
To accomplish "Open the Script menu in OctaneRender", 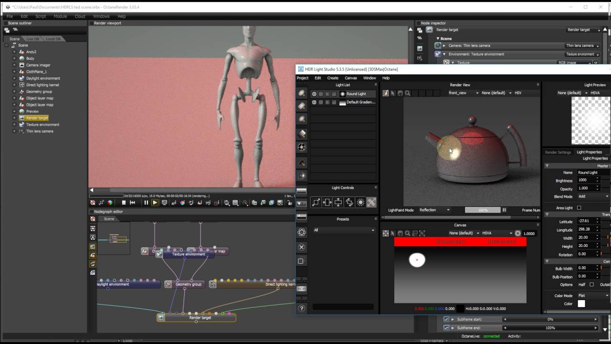I will pyautogui.click(x=41, y=16).
